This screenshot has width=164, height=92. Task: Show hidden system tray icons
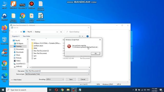click(133, 90)
